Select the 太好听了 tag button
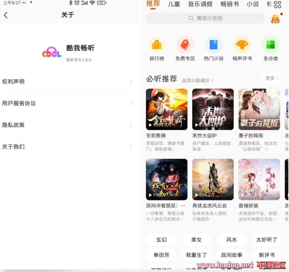The width and height of the screenshot is (289, 272). [266, 239]
